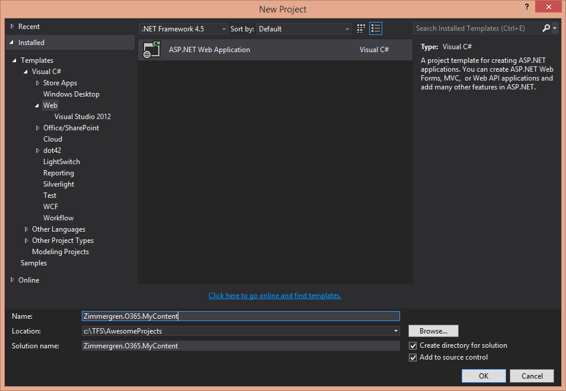Switch to medium icons list view

[x=376, y=28]
